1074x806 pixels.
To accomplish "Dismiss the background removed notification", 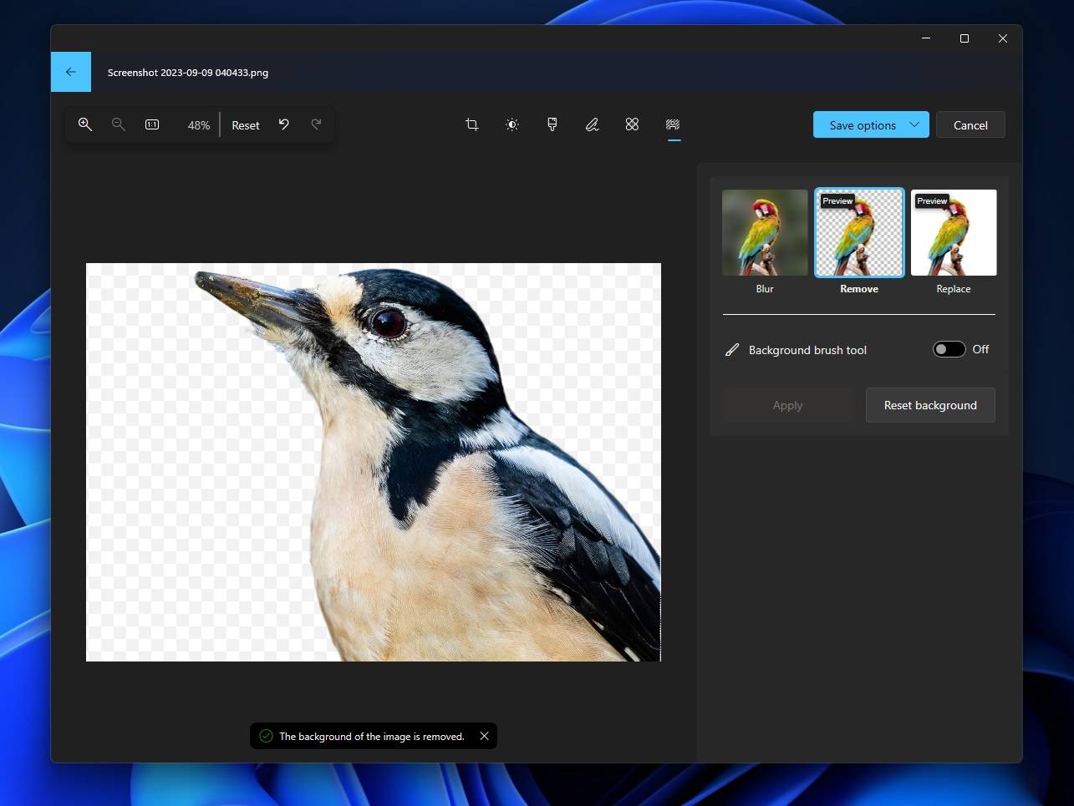I will [x=485, y=736].
